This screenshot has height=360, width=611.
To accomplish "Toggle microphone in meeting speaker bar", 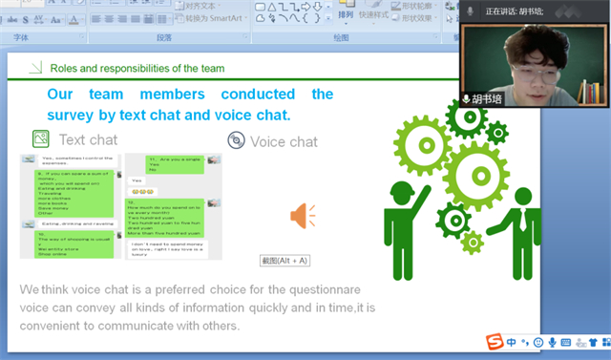I will coord(471,11).
